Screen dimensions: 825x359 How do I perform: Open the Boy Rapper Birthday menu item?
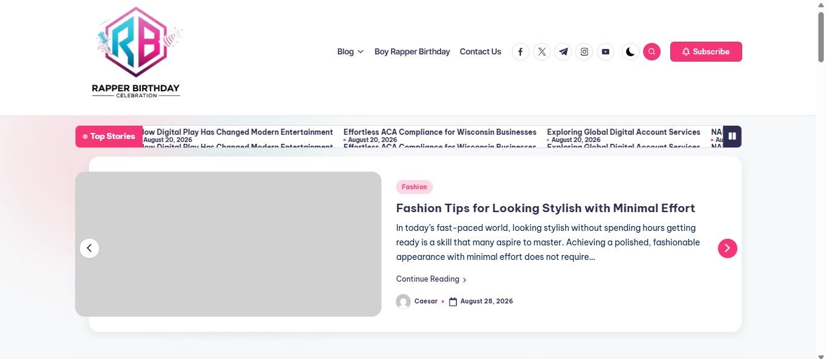(412, 52)
